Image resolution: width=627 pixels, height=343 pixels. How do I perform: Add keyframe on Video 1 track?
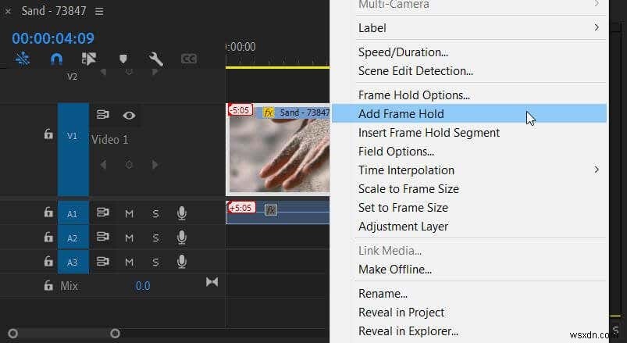(129, 165)
